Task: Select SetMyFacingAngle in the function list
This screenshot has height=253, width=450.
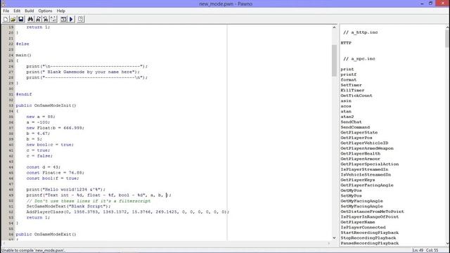Action: click(361, 206)
